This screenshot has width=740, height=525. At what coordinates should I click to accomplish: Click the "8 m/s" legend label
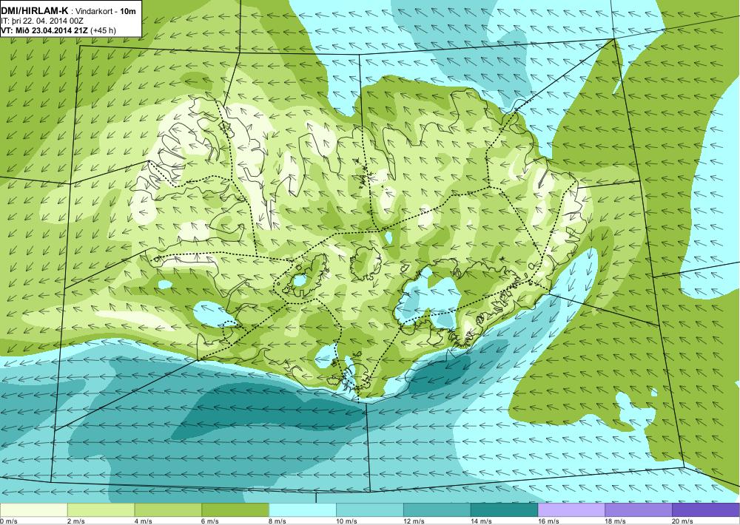point(278,521)
